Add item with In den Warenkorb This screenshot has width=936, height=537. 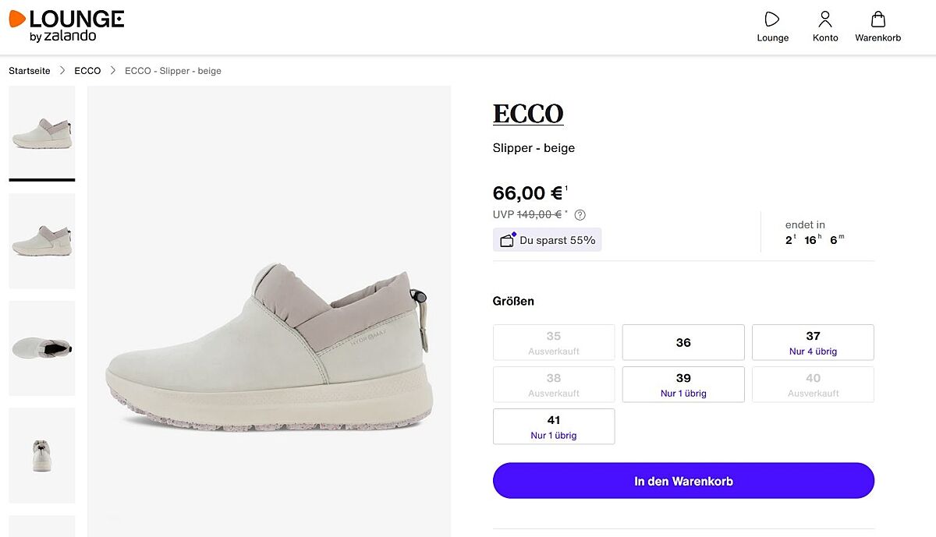(683, 481)
